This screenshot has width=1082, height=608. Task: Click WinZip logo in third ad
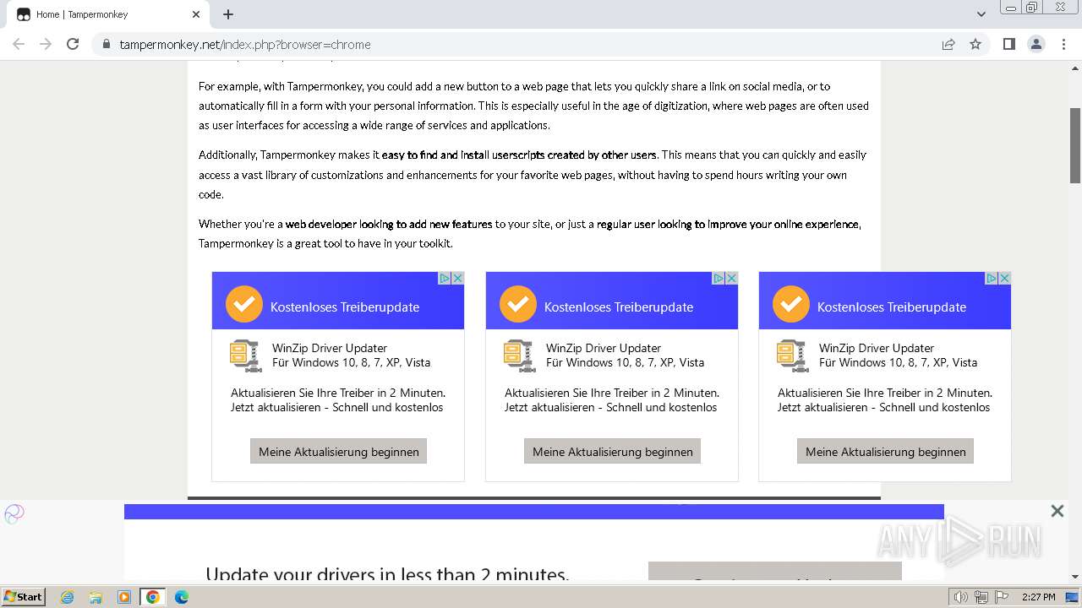792,356
